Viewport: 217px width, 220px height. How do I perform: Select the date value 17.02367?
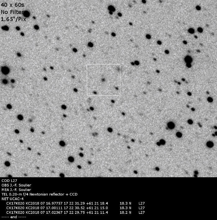pyautogui.click(x=54, y=213)
